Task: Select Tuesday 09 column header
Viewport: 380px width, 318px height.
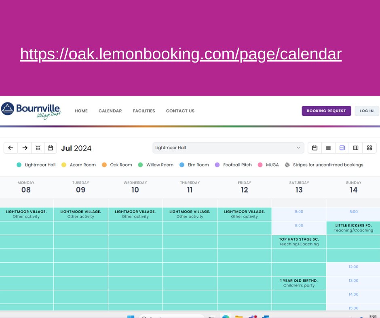Action: click(x=81, y=187)
